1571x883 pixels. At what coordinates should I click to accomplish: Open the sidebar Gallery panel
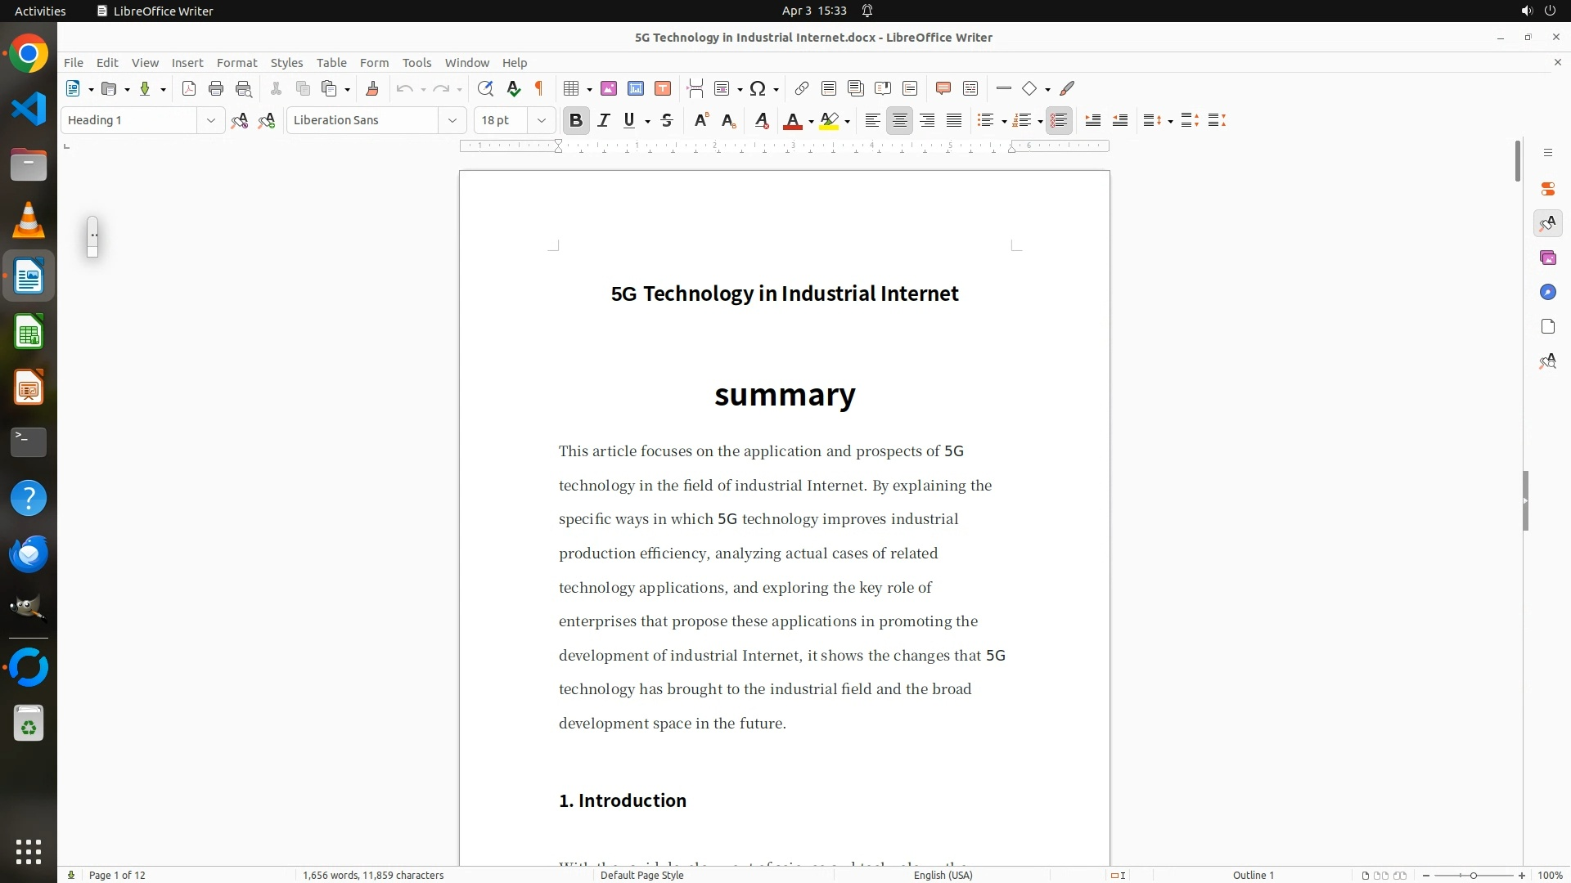(x=1547, y=258)
